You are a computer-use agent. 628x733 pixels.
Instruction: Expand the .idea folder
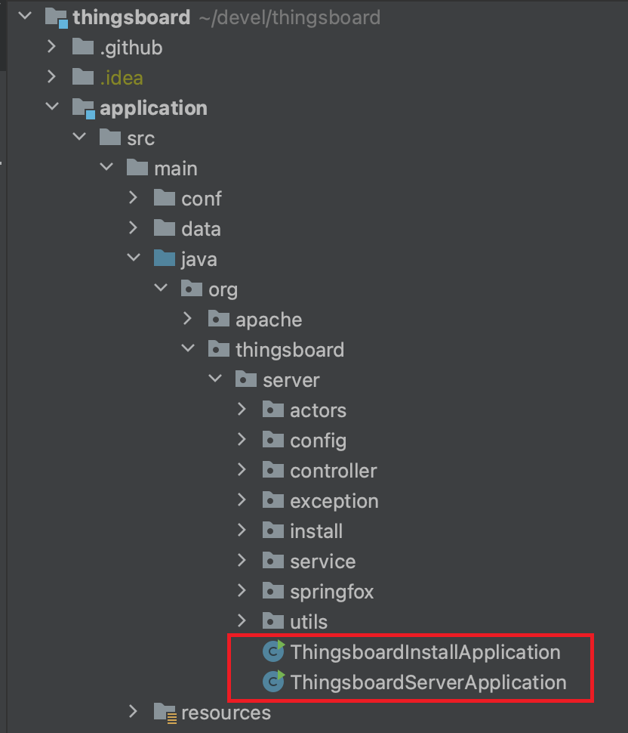pos(51,77)
